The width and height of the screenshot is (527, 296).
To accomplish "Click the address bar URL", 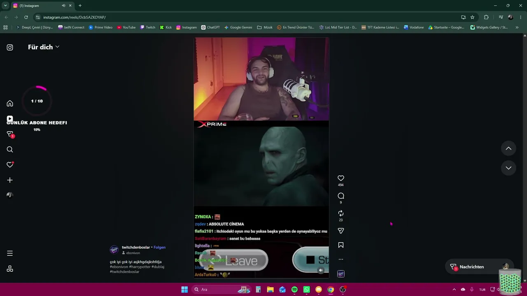I will 75,17.
